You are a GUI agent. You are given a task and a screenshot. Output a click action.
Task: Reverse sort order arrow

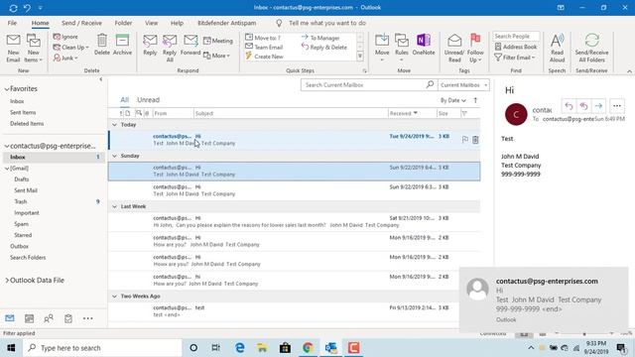[475, 100]
